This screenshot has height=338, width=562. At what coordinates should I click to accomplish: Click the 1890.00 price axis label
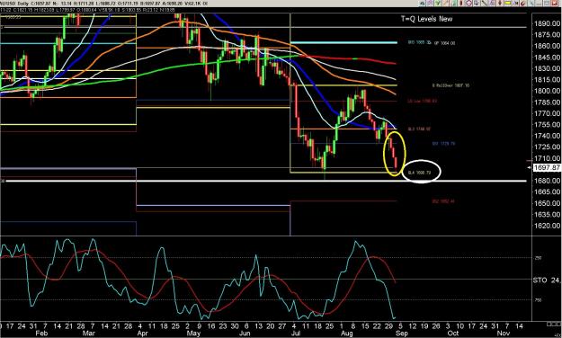click(x=548, y=23)
